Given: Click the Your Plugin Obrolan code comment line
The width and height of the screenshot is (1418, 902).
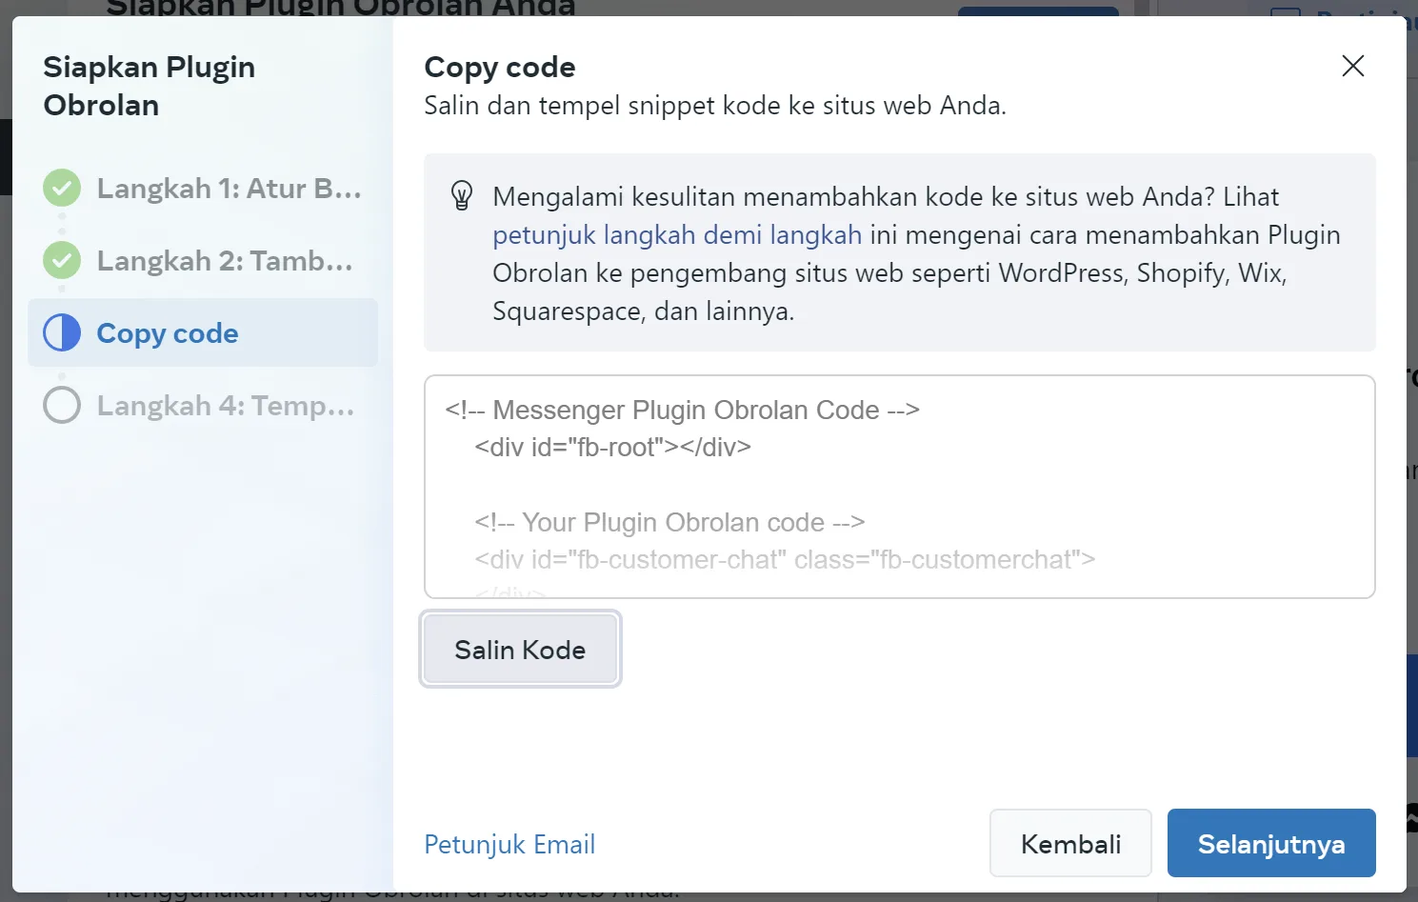Looking at the screenshot, I should point(669,522).
